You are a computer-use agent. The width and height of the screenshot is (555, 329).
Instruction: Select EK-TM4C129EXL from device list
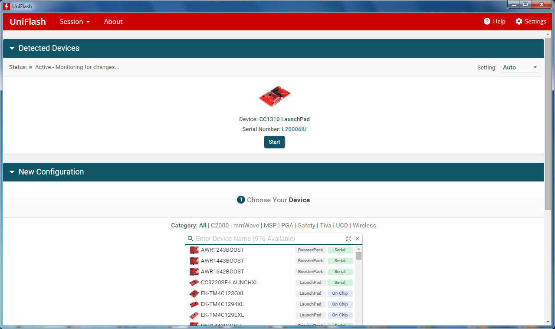270,315
